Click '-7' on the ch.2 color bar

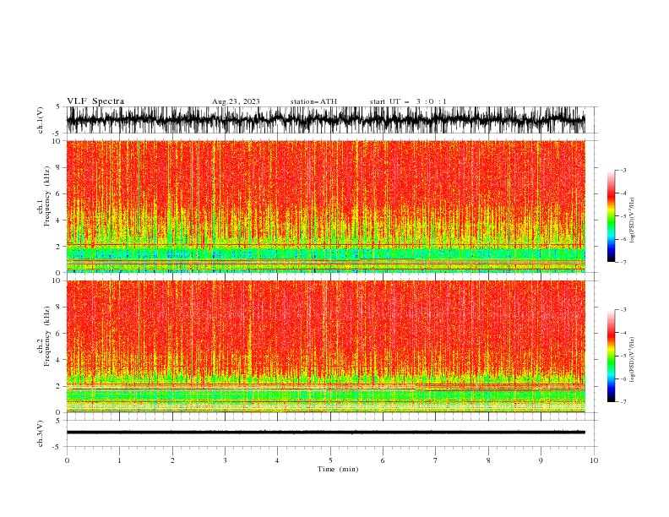[623, 401]
